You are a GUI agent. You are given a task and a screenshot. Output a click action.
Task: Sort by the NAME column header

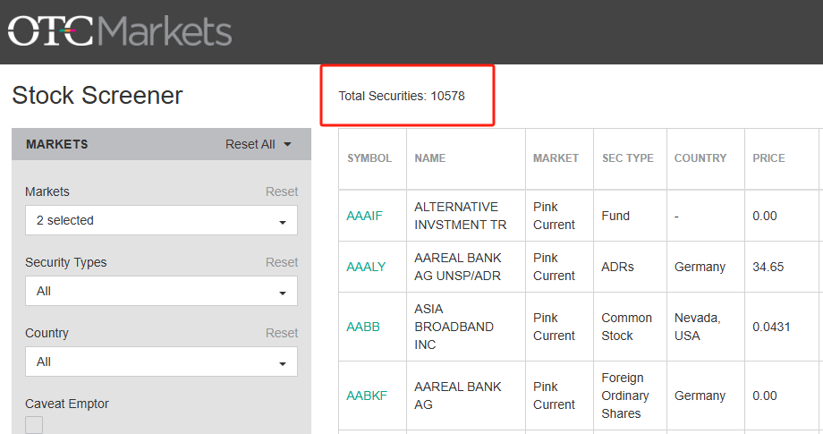pyautogui.click(x=430, y=158)
